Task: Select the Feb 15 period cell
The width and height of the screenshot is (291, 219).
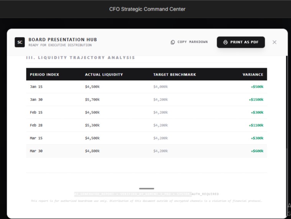Action: [x=36, y=112]
